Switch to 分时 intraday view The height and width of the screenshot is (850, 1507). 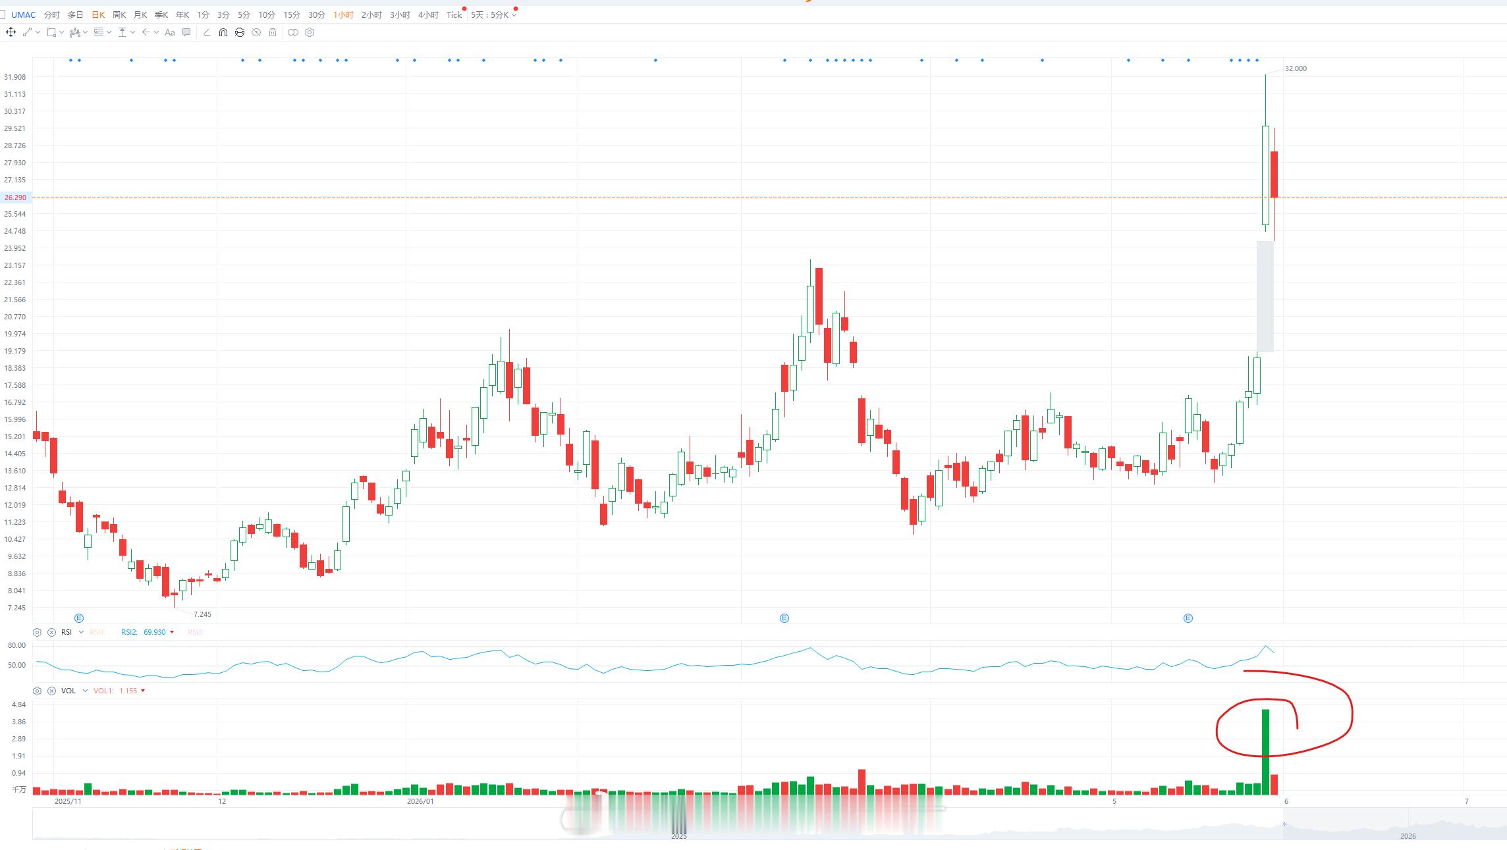[x=51, y=14]
